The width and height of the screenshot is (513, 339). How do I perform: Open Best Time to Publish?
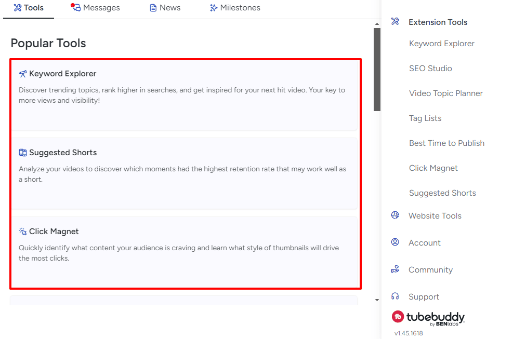tap(446, 143)
